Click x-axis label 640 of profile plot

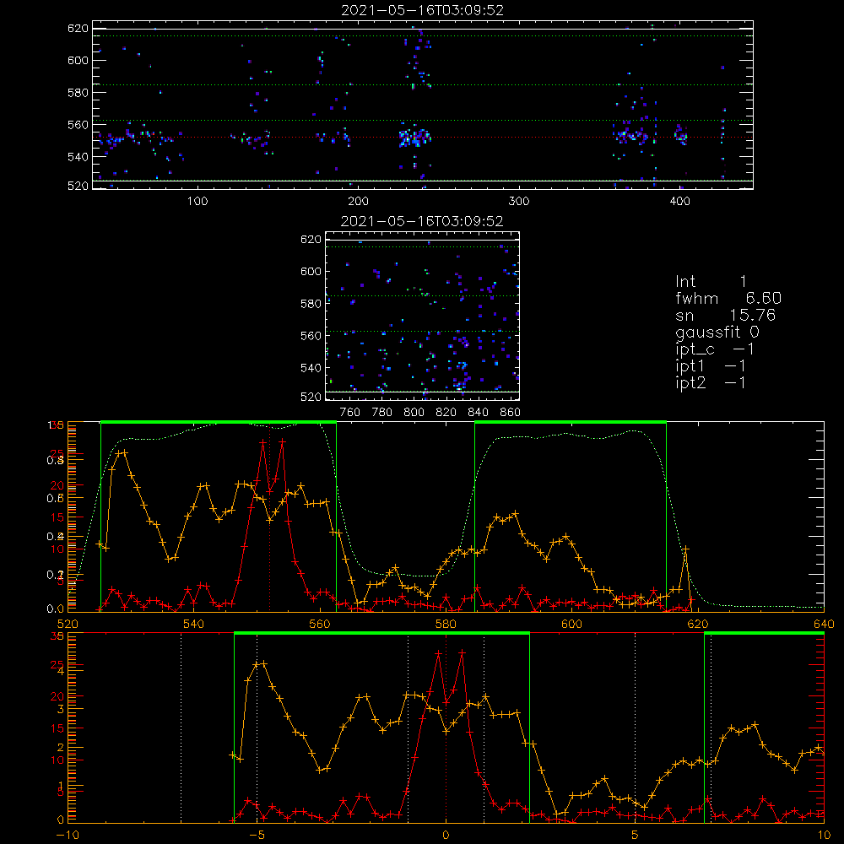(824, 624)
